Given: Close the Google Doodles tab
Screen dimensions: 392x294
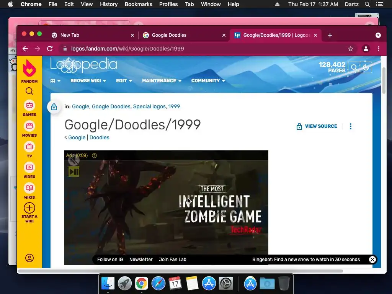Looking at the screenshot, I should pyautogui.click(x=224, y=35).
